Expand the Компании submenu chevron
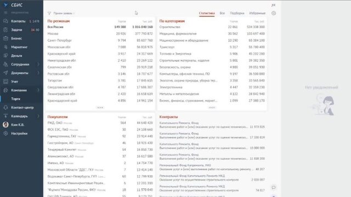351x197 pixels. [38, 90]
